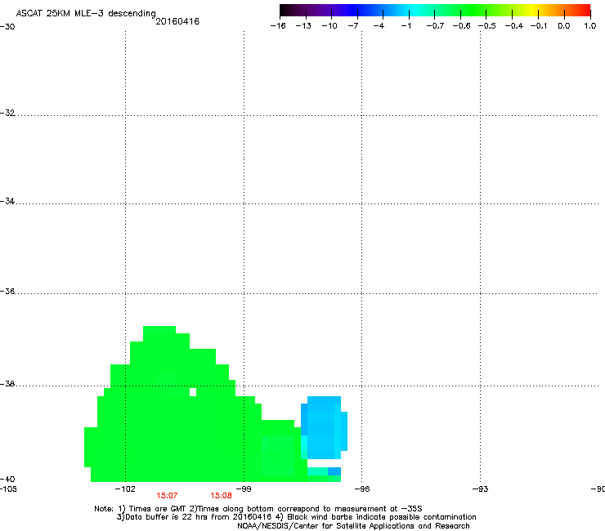The image size is (605, 531).
Task: Click the -7 colorbar label
Action: 353,26
